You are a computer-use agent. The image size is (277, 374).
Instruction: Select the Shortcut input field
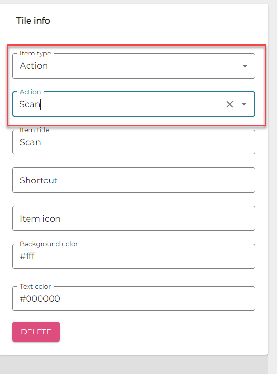[x=134, y=180]
